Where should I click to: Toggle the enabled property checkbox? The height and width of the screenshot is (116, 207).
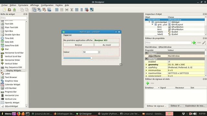[x=169, y=62]
